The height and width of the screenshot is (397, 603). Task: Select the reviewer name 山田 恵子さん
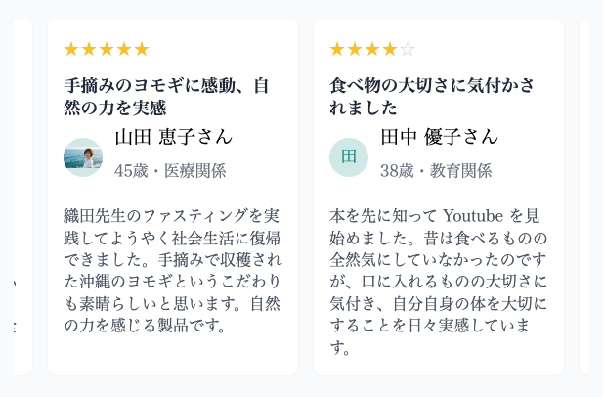click(x=173, y=137)
